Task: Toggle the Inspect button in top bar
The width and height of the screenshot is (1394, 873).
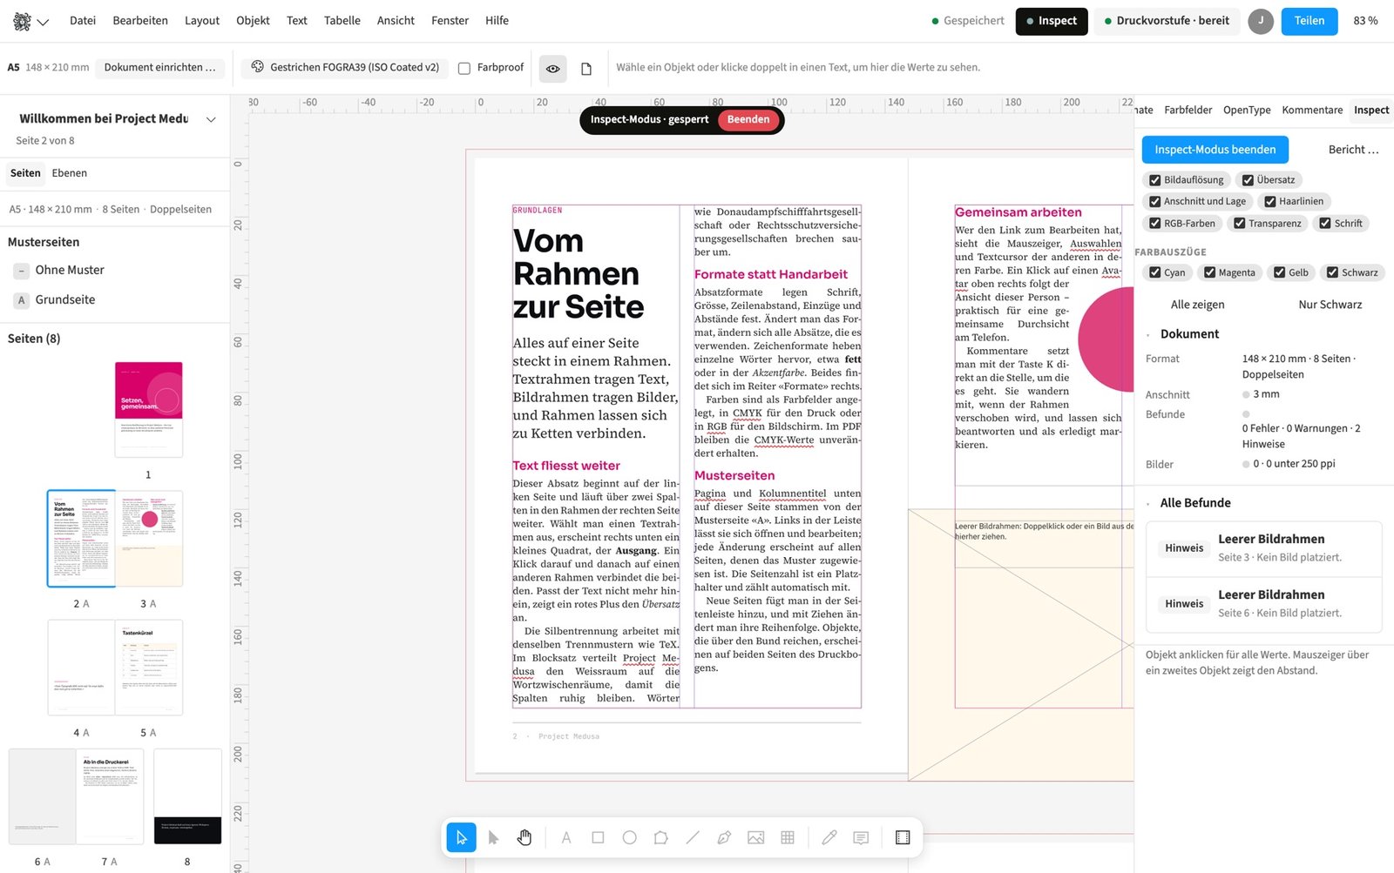Action: click(x=1052, y=21)
